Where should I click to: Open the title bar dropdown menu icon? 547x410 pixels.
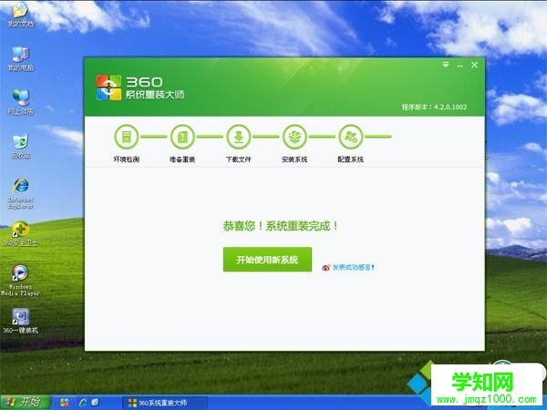pos(446,65)
